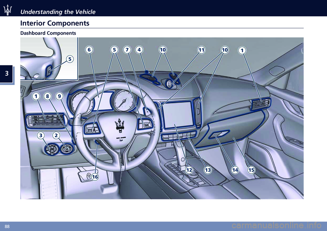Click page number 88
The width and height of the screenshot is (327, 231).
pos(7,227)
